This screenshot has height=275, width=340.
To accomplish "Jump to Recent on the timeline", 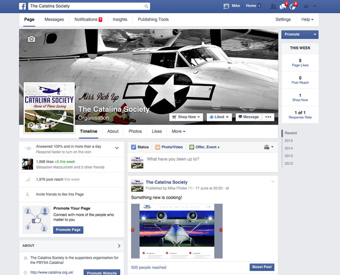I will click(x=290, y=133).
